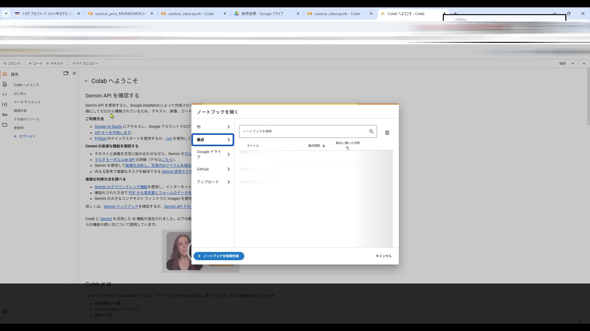Image resolution: width=590 pixels, height=331 pixels.
Task: Click ドライブにコピー button
Action: (x=85, y=63)
